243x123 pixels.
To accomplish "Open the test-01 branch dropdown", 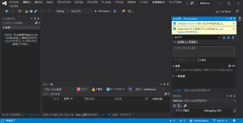I will [x=197, y=37].
